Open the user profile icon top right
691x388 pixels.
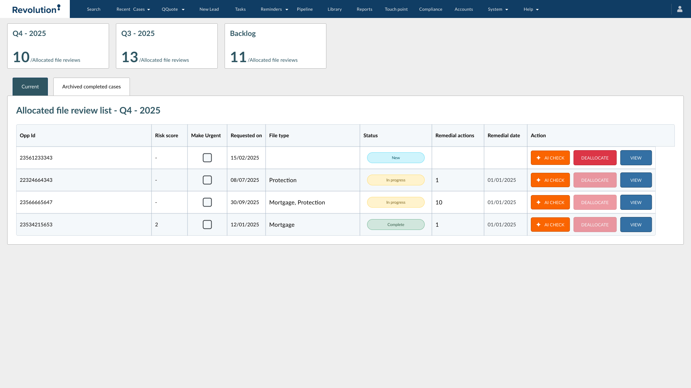click(x=680, y=9)
